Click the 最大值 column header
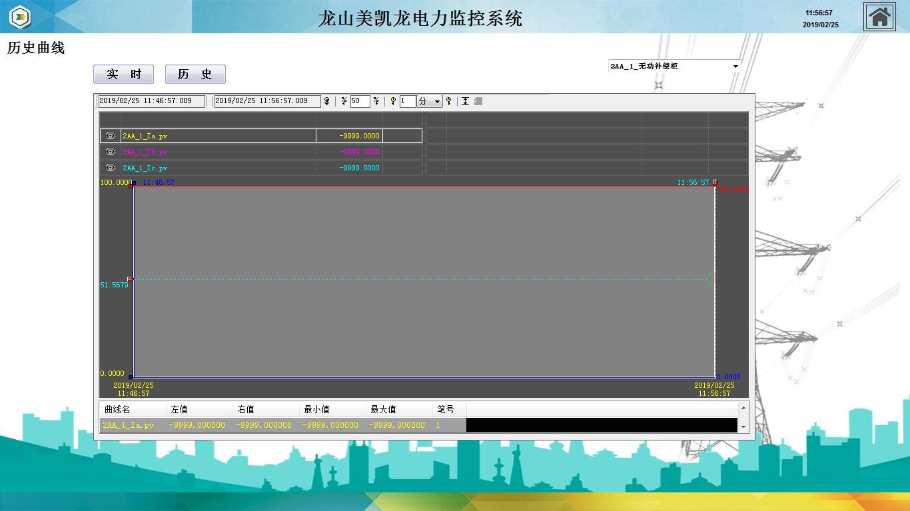This screenshot has height=511, width=910. tap(384, 409)
